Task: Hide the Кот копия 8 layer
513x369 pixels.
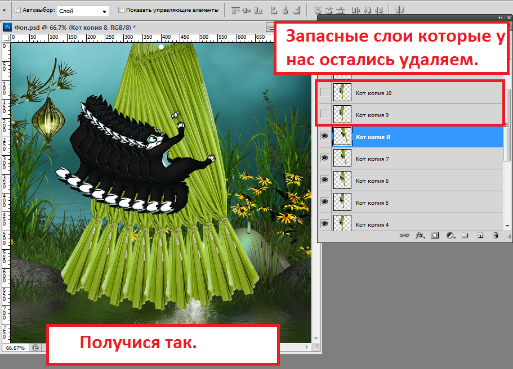Action: click(324, 136)
